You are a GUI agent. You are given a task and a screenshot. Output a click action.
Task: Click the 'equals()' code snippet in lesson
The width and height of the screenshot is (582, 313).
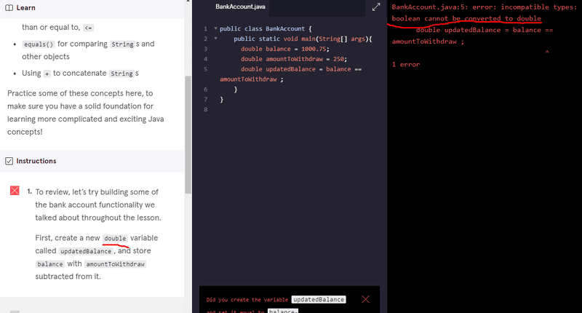(x=38, y=44)
